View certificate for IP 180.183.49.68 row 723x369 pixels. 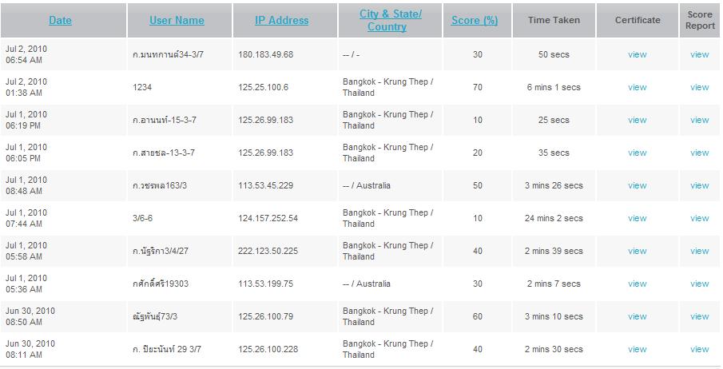click(x=637, y=54)
